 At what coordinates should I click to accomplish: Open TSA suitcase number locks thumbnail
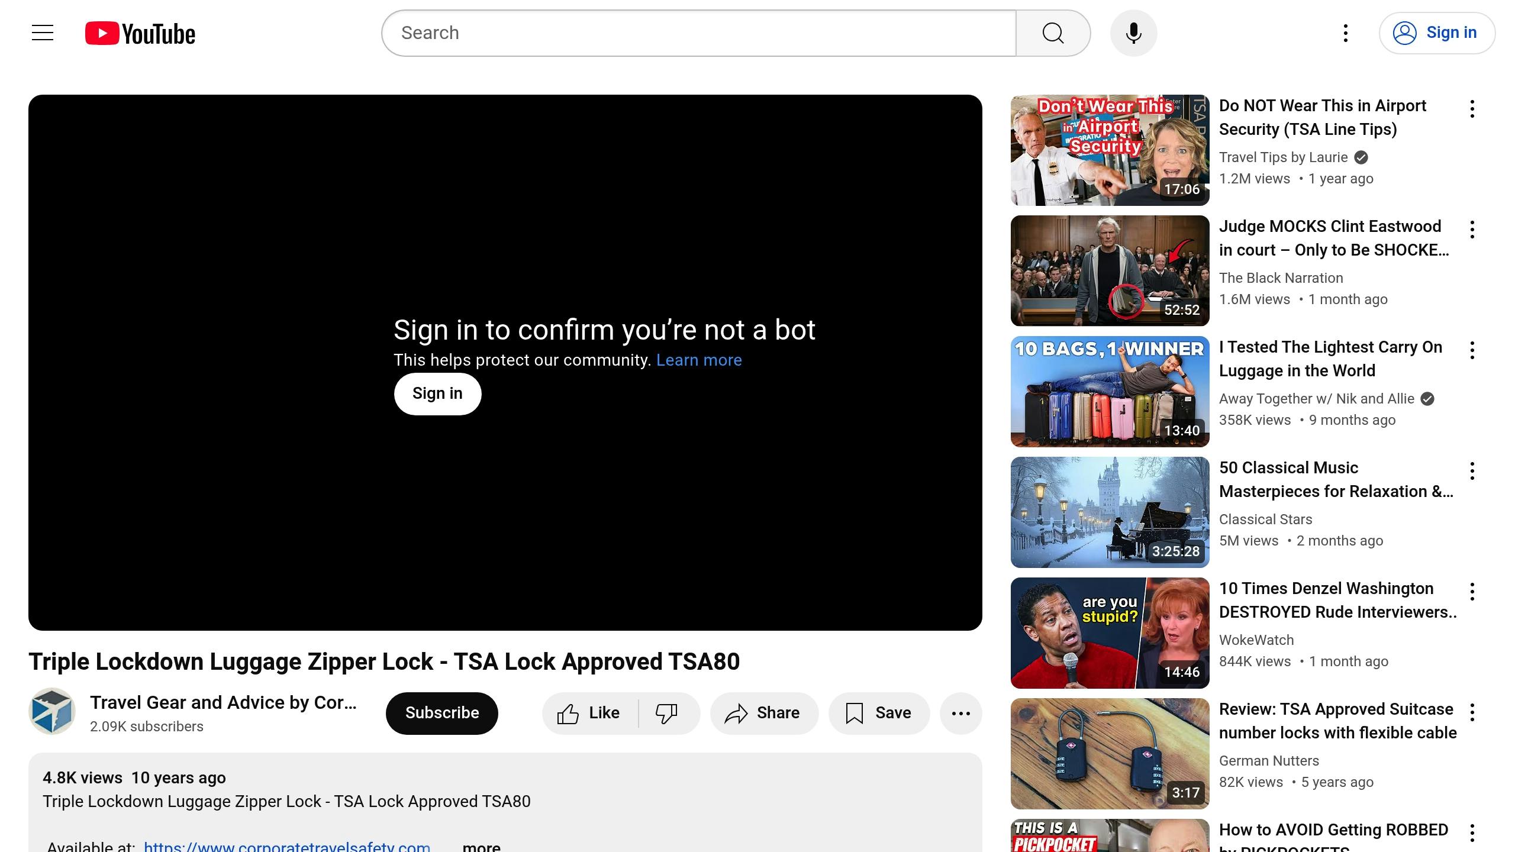pos(1110,754)
